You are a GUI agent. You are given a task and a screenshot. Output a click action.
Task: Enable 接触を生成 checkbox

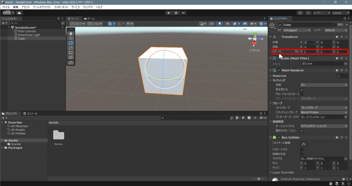[x=302, y=154]
